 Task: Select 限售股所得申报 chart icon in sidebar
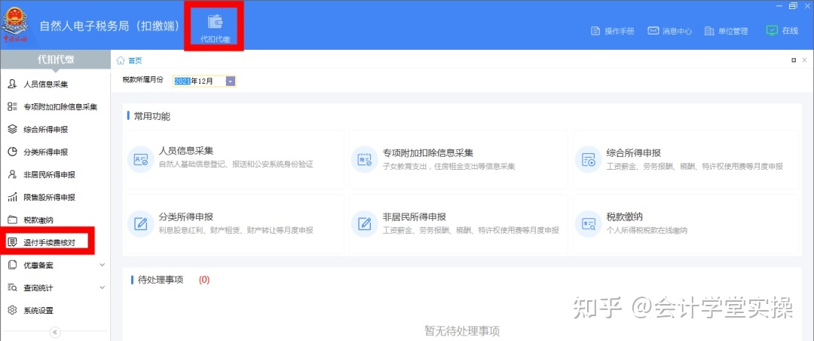click(x=13, y=197)
